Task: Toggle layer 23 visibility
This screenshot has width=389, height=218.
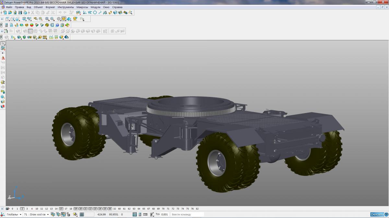Action: 95,209
